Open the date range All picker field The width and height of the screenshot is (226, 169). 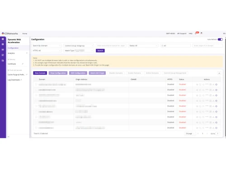175,46
